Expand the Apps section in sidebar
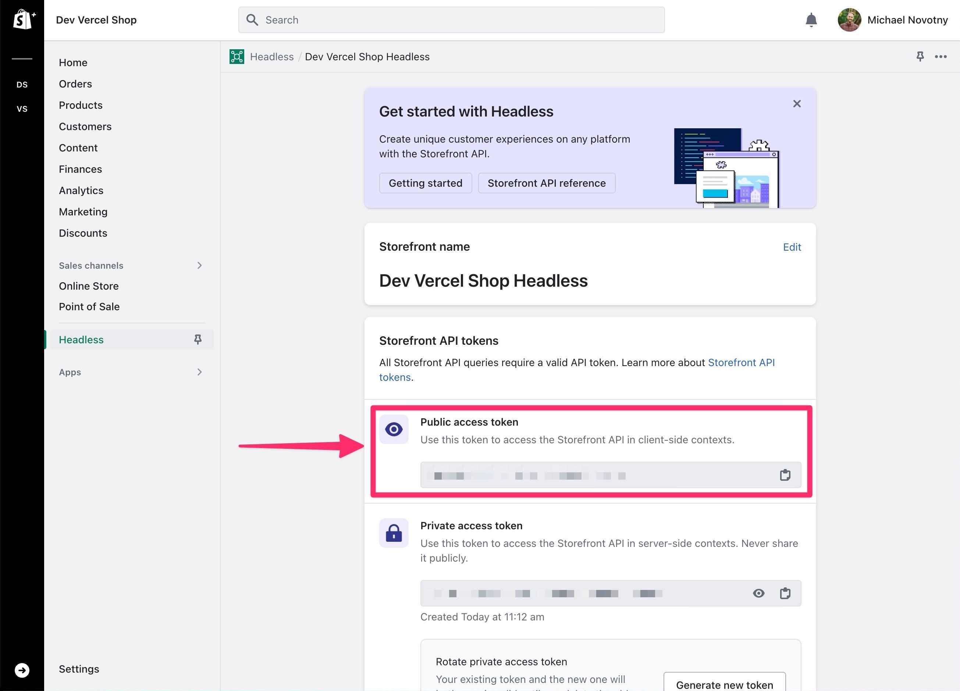This screenshot has width=960, height=691. coord(200,372)
